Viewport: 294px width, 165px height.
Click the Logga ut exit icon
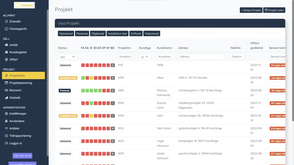tap(6, 143)
